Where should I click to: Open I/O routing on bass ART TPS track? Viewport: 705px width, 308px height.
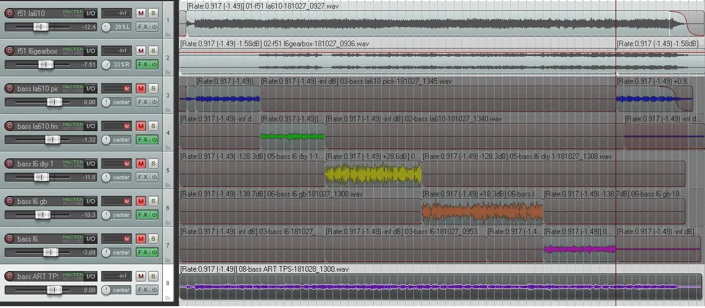click(x=91, y=277)
